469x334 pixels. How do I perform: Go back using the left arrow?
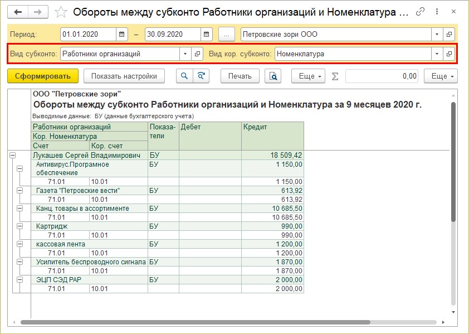18,12
